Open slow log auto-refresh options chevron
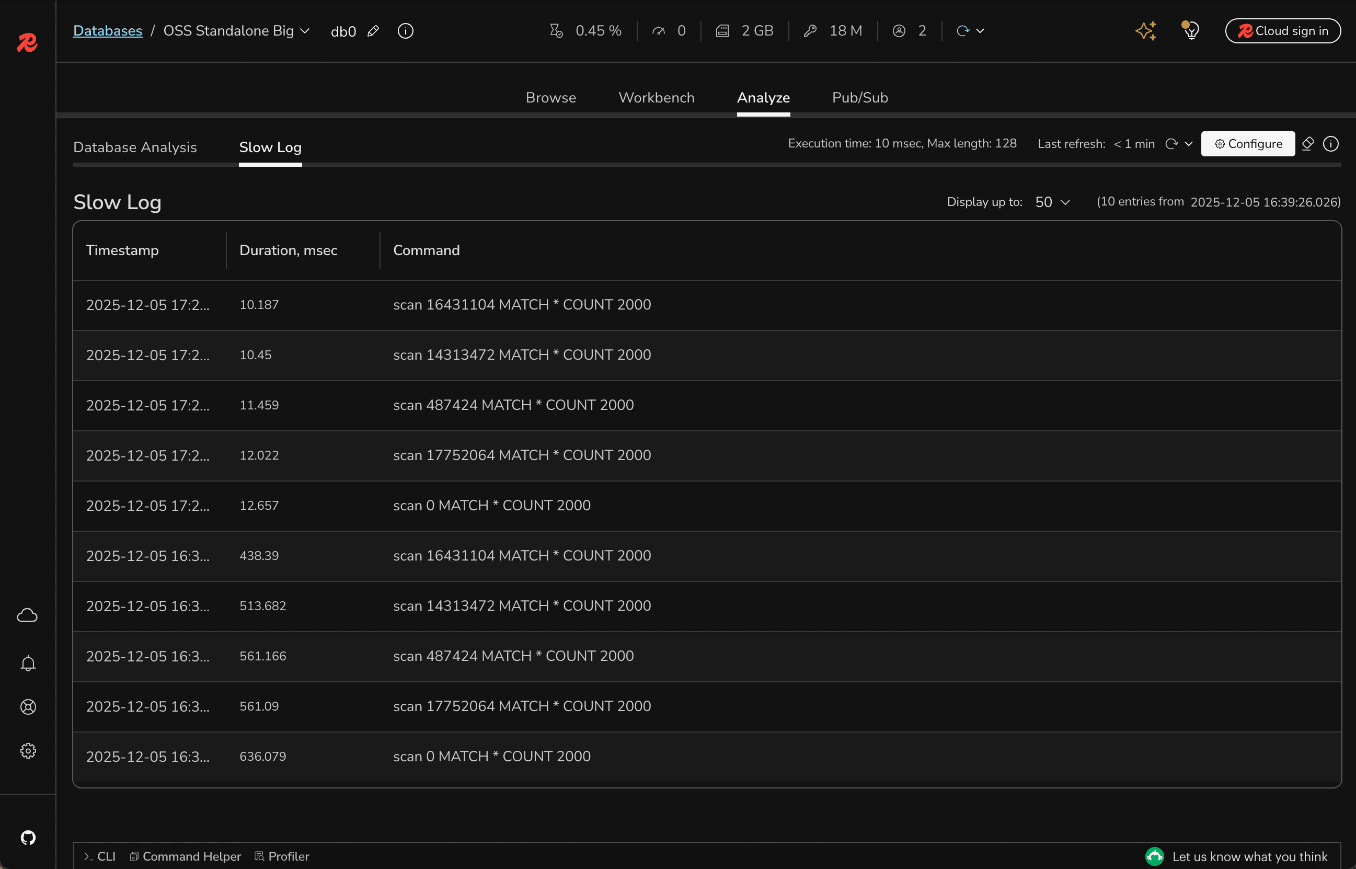1356x869 pixels. [x=1189, y=144]
